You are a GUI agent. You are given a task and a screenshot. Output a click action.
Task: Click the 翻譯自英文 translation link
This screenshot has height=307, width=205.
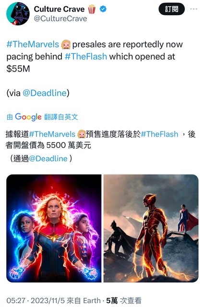(61, 117)
